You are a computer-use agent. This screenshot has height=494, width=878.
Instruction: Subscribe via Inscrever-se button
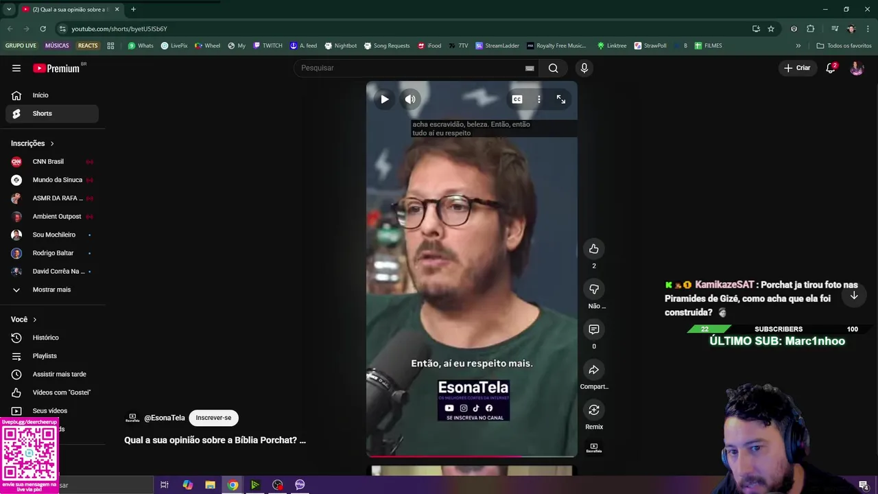coord(213,418)
